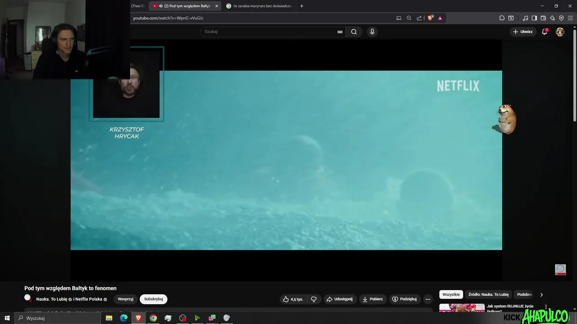This screenshot has width=577, height=324.
Task: Click the Netflix video player area
Action: tap(286, 160)
